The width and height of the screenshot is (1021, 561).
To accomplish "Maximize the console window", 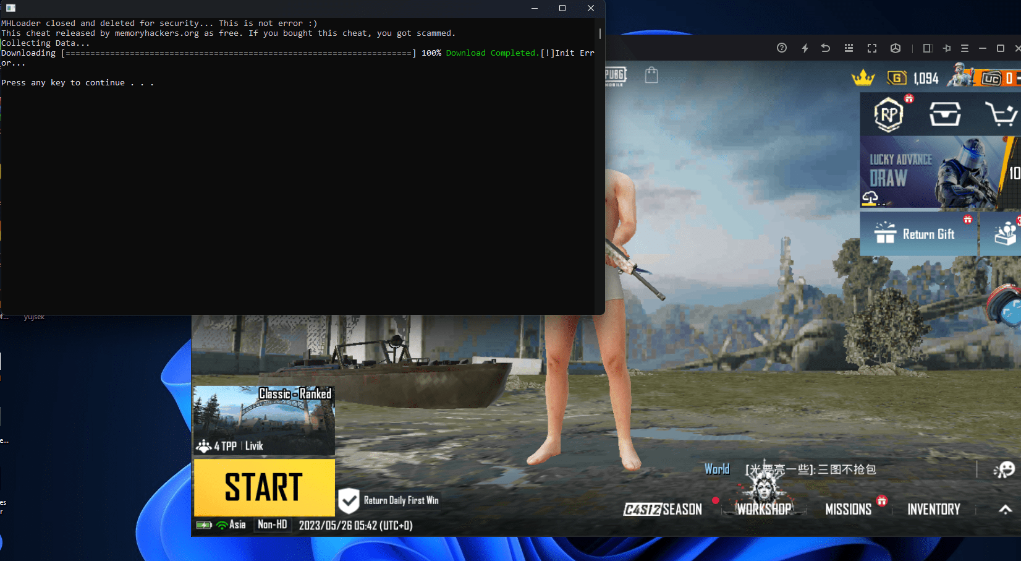I will tap(562, 8).
